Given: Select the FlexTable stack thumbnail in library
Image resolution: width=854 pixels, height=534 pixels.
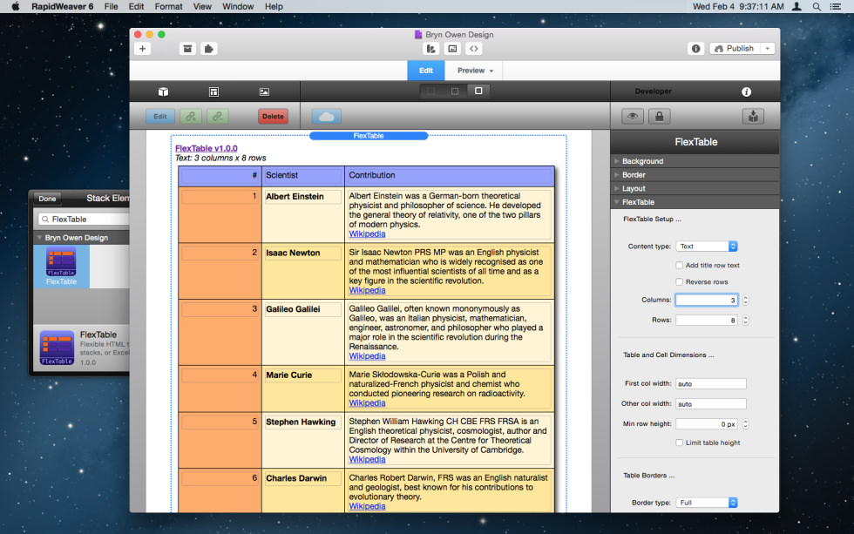Looking at the screenshot, I should pos(61,267).
